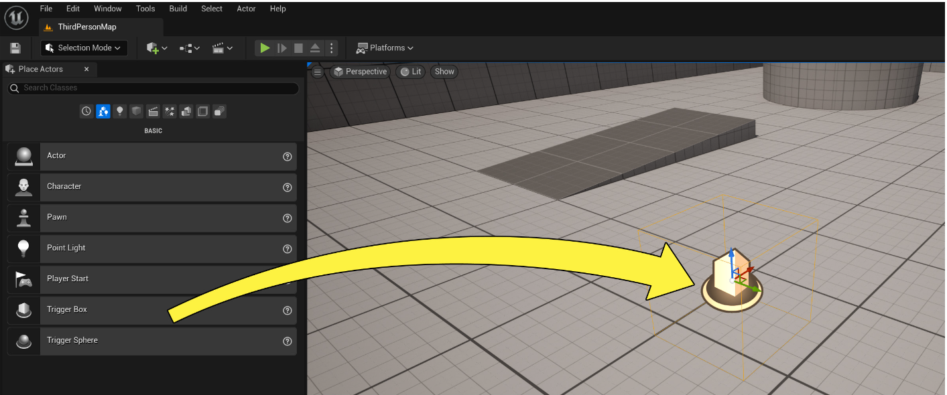This screenshot has width=947, height=395.
Task: Open the play options three-dot menu
Action: 331,48
